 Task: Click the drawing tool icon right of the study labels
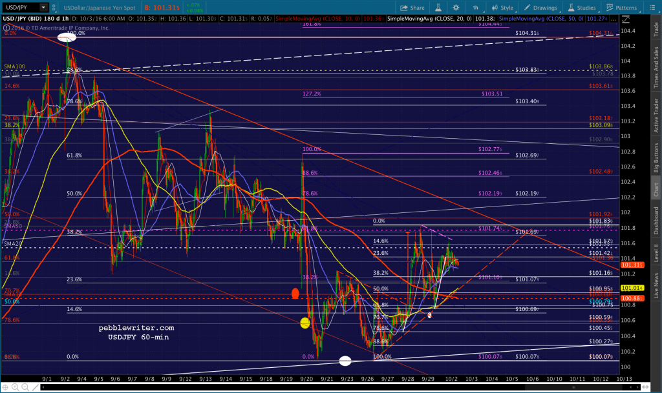[626, 19]
